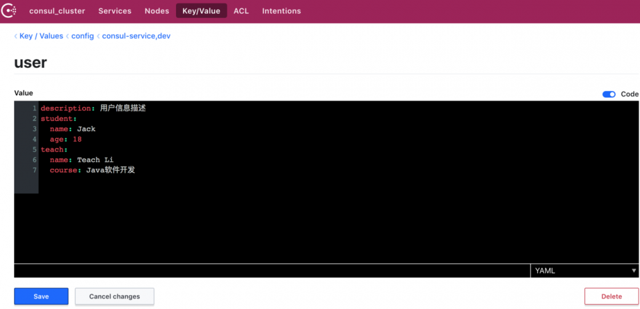Navigate back to Key / Values breadcrumb

pyautogui.click(x=41, y=36)
